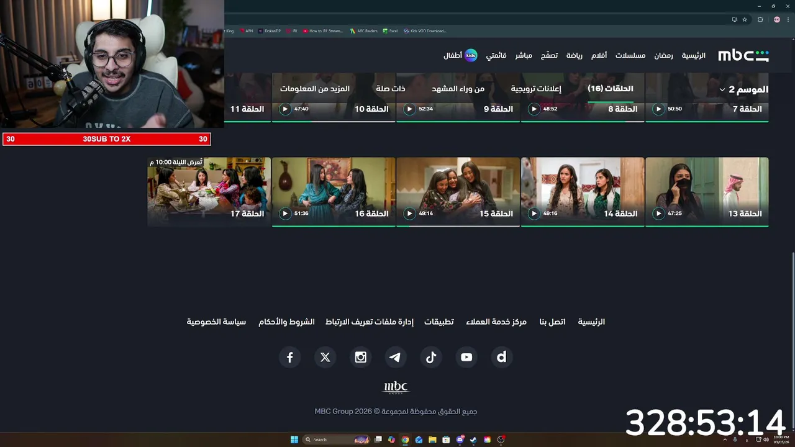Click the footer تطبيقات link
Viewport: 795px width, 447px height.
[439, 322]
